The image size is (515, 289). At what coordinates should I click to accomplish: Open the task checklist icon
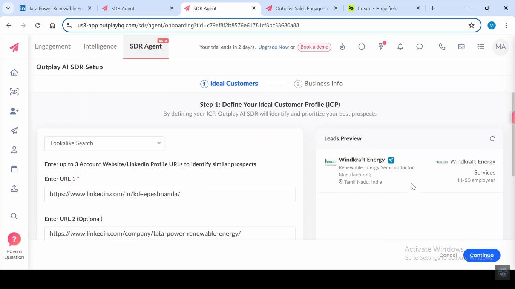click(x=481, y=47)
